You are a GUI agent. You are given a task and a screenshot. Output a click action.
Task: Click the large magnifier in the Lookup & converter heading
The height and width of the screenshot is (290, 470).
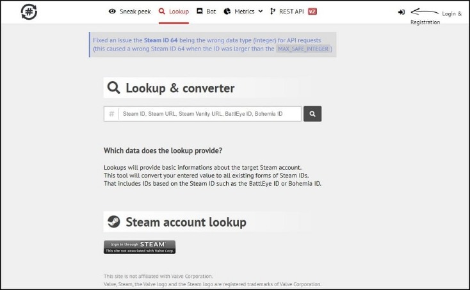tap(113, 88)
